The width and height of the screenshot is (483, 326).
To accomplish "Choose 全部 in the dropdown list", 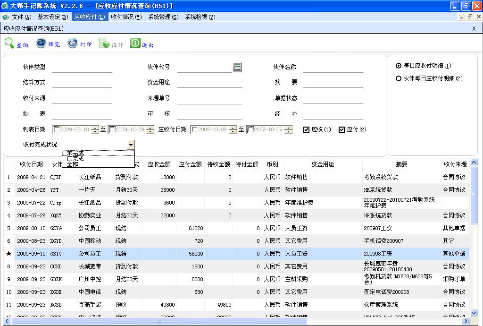I will tap(98, 164).
